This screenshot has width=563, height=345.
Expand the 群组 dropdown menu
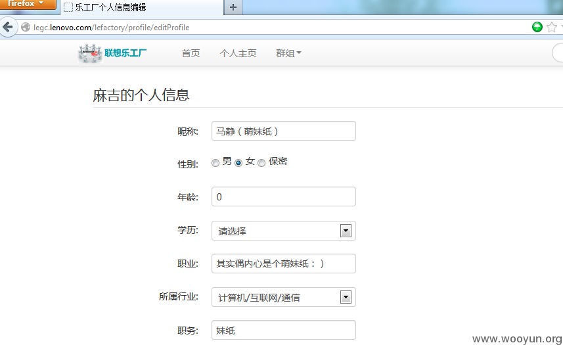(288, 53)
